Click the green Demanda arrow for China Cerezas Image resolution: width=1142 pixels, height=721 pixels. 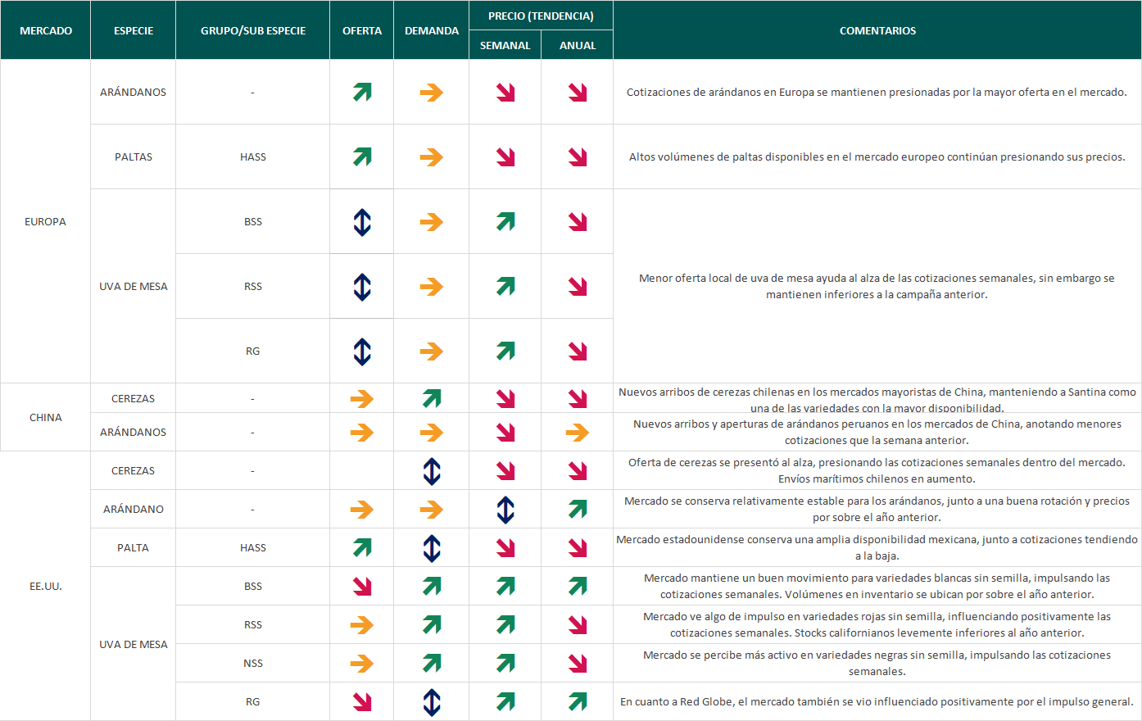pos(432,399)
